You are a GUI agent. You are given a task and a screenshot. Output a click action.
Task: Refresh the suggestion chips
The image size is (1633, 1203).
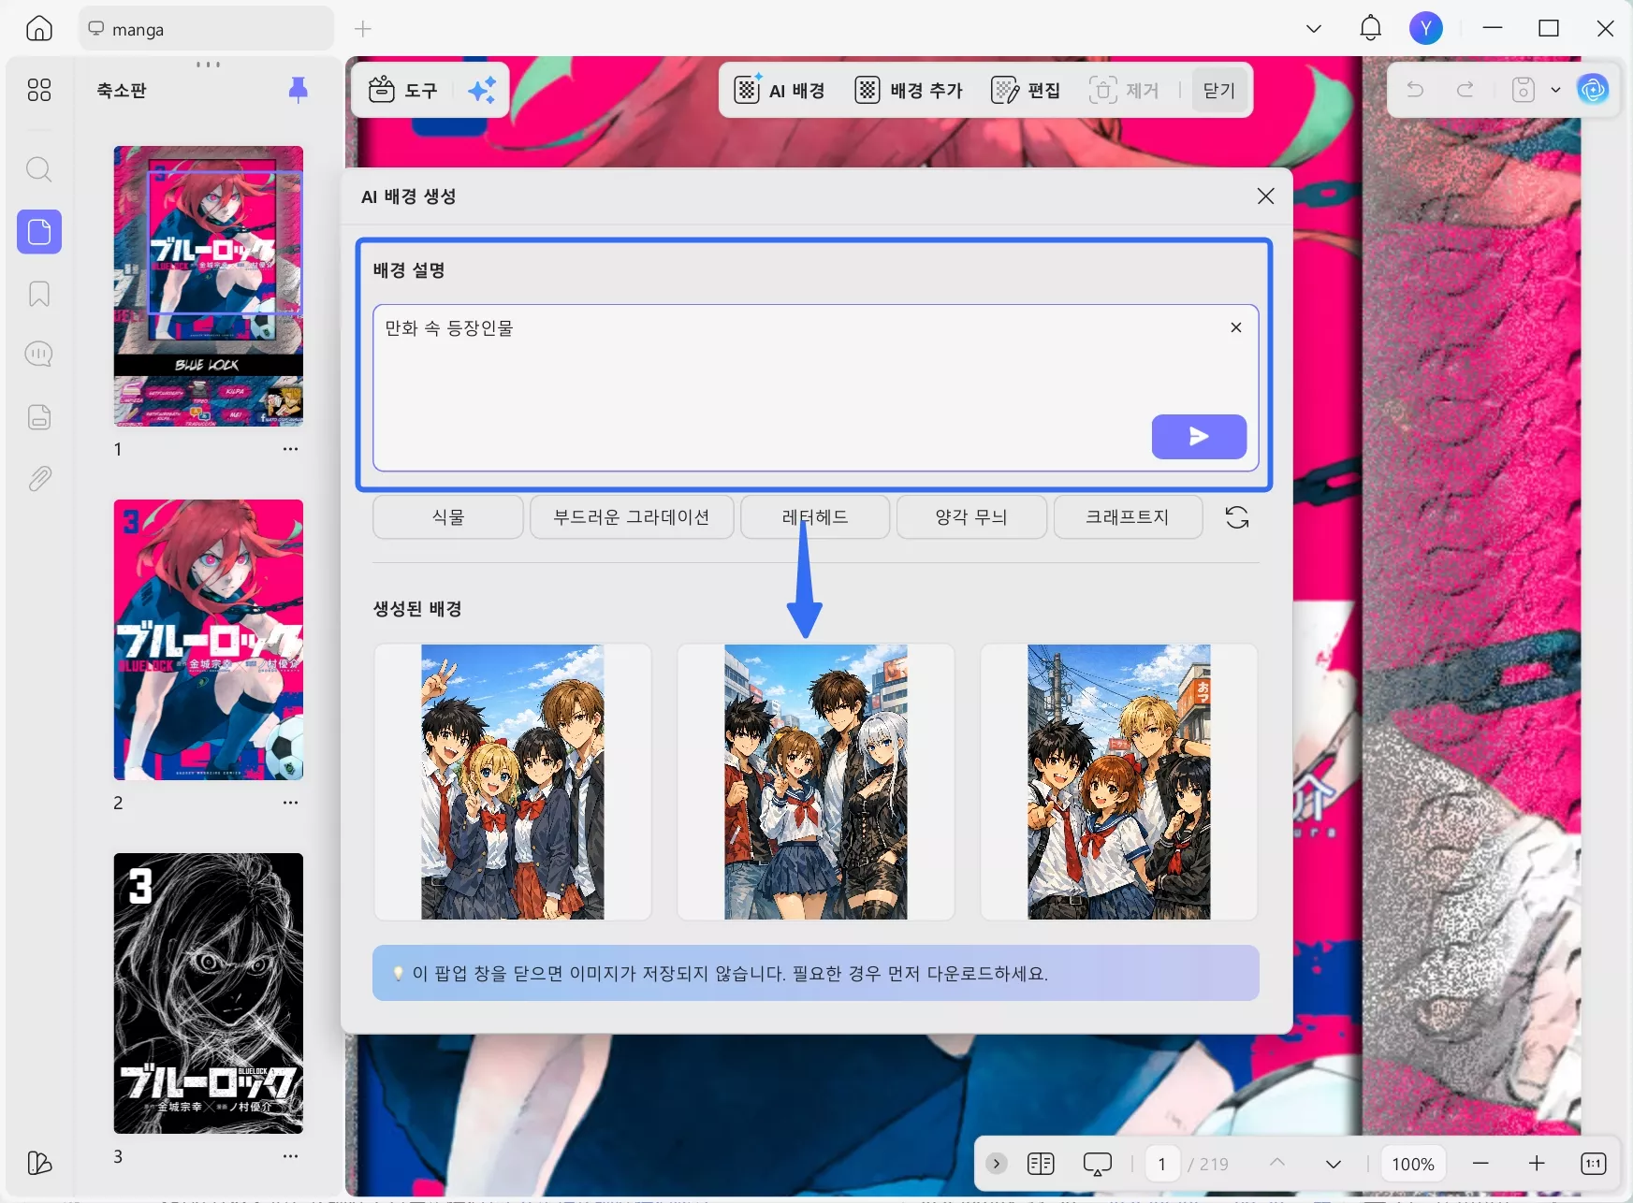1237,517
